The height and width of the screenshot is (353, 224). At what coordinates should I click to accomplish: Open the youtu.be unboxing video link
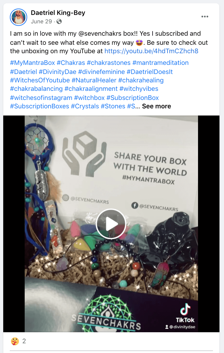tap(151, 51)
